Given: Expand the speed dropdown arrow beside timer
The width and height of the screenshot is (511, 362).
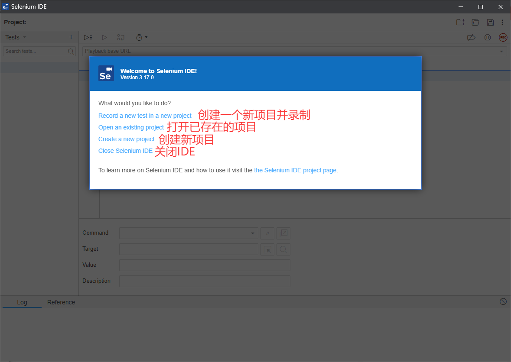Looking at the screenshot, I should coord(146,37).
